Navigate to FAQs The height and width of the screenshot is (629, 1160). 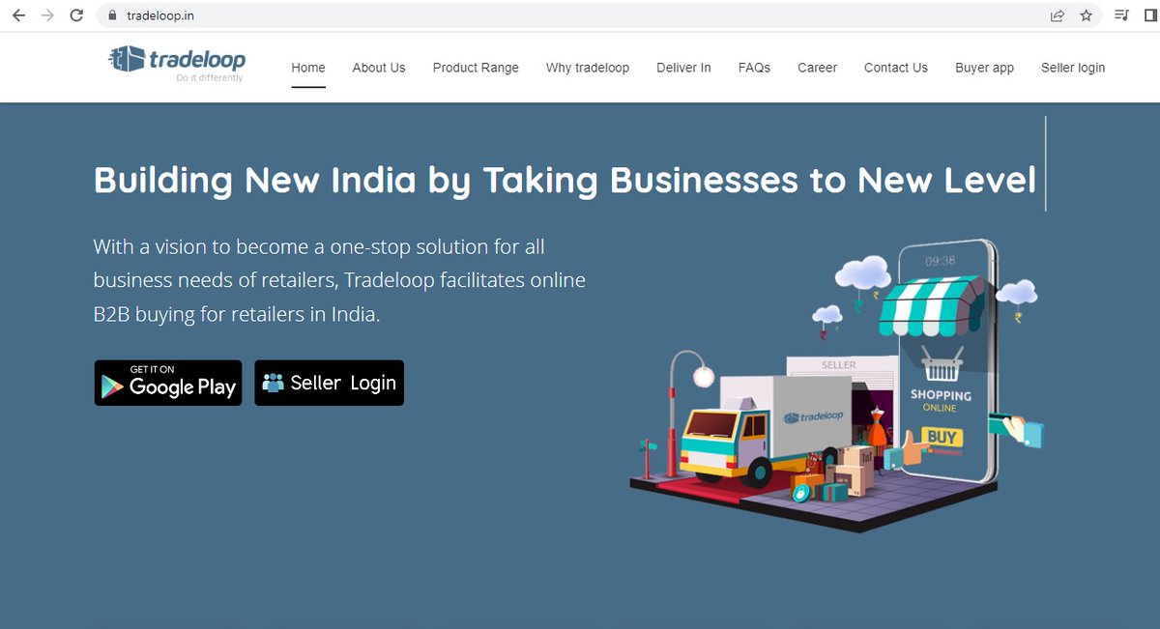click(754, 68)
